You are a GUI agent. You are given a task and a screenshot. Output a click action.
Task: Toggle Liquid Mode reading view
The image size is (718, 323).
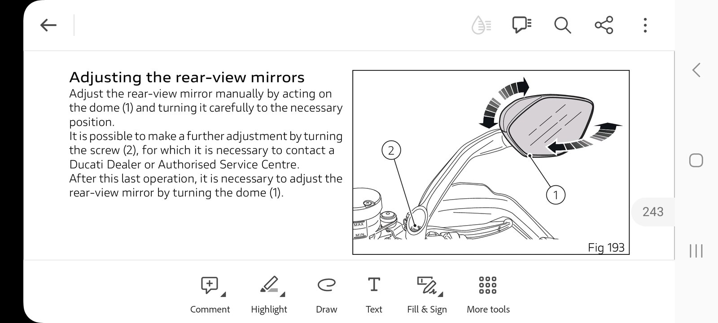click(481, 25)
